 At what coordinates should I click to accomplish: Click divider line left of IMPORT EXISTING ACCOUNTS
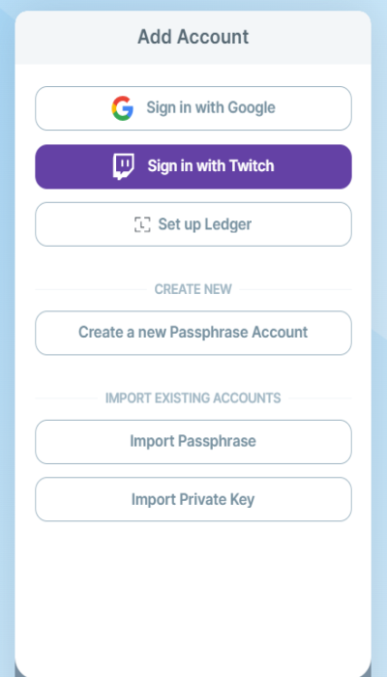(67, 398)
